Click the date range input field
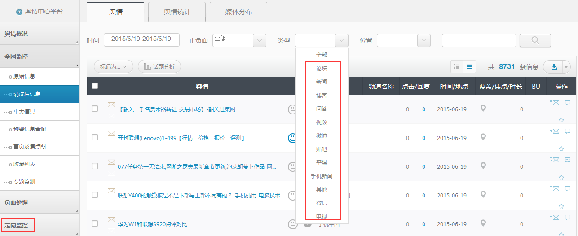The width and height of the screenshot is (578, 236). (x=141, y=39)
